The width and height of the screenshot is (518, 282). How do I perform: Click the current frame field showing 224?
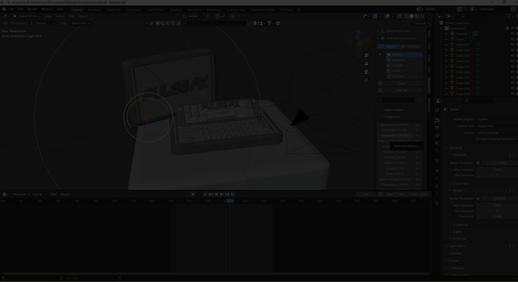(x=366, y=194)
